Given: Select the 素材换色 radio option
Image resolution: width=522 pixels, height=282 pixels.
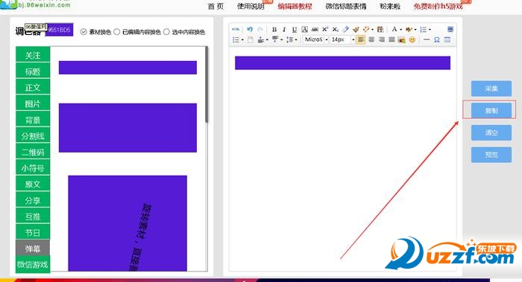Looking at the screenshot, I should (x=84, y=32).
